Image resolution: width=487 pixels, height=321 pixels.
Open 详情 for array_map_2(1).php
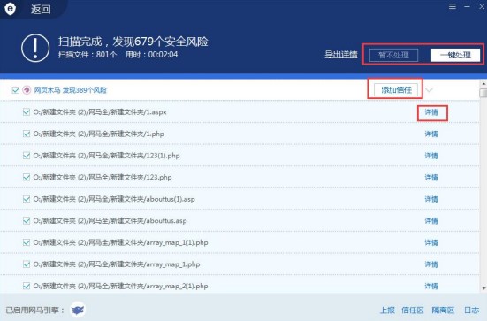point(431,286)
